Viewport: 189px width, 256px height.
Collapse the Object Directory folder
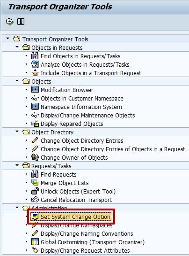tap(17, 132)
